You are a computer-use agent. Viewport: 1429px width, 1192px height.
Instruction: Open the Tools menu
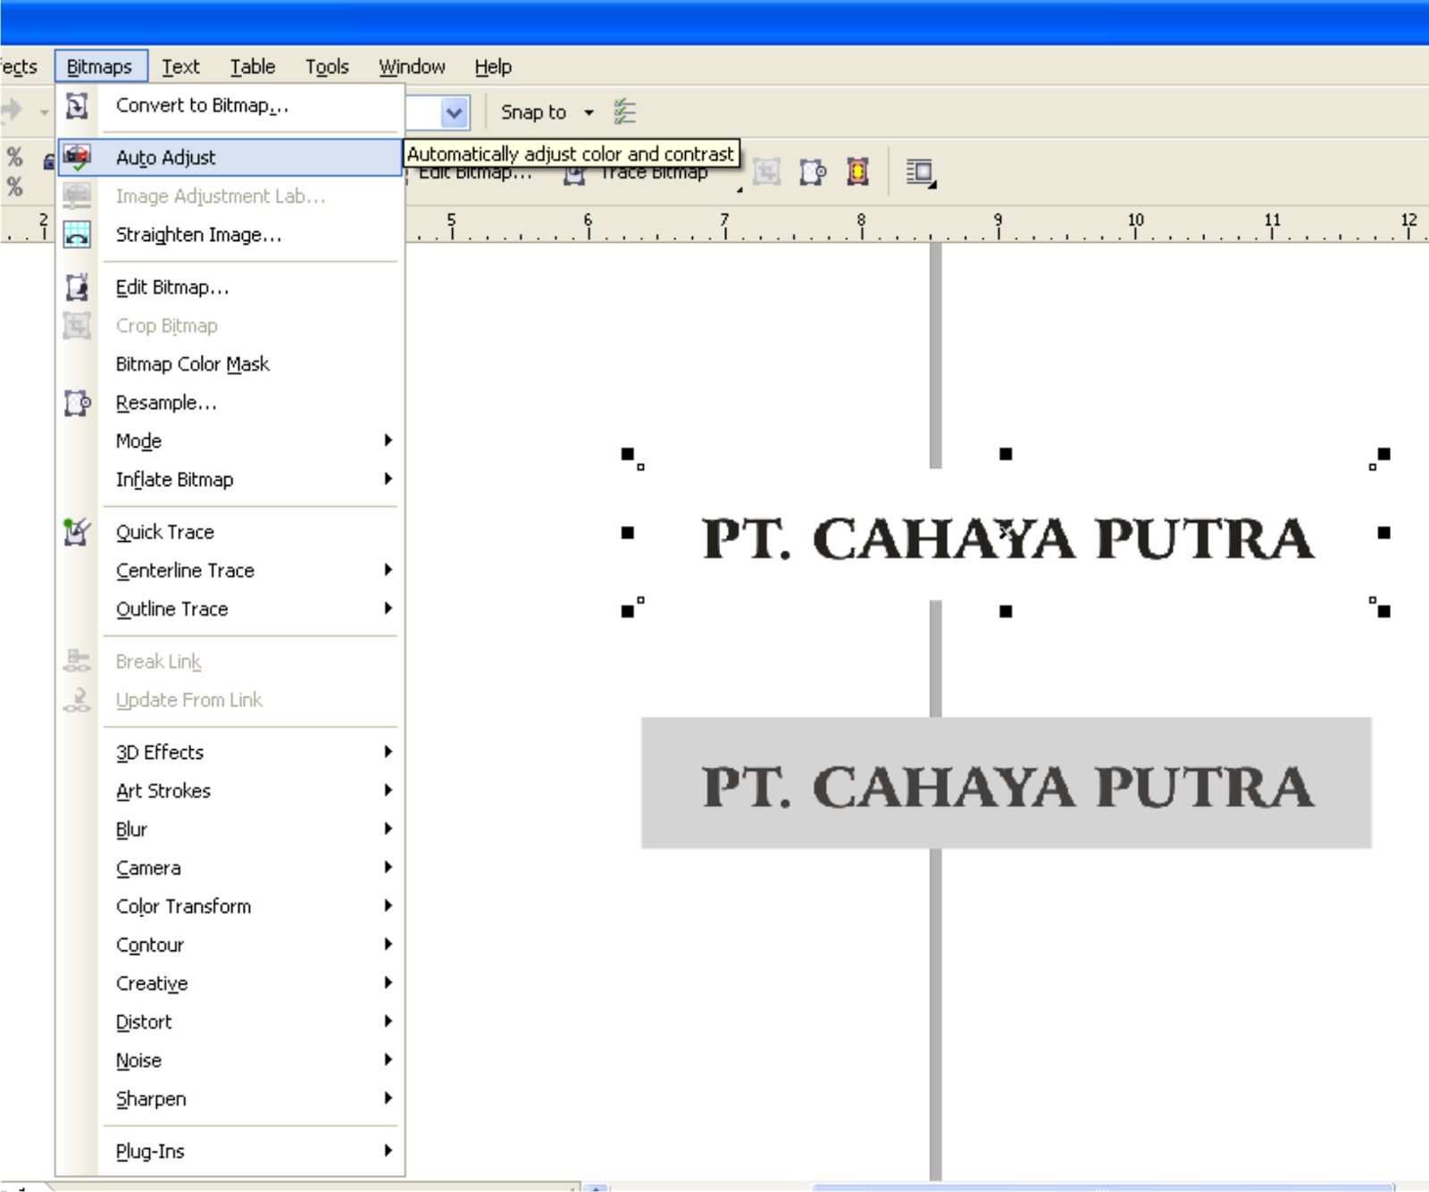tap(326, 66)
